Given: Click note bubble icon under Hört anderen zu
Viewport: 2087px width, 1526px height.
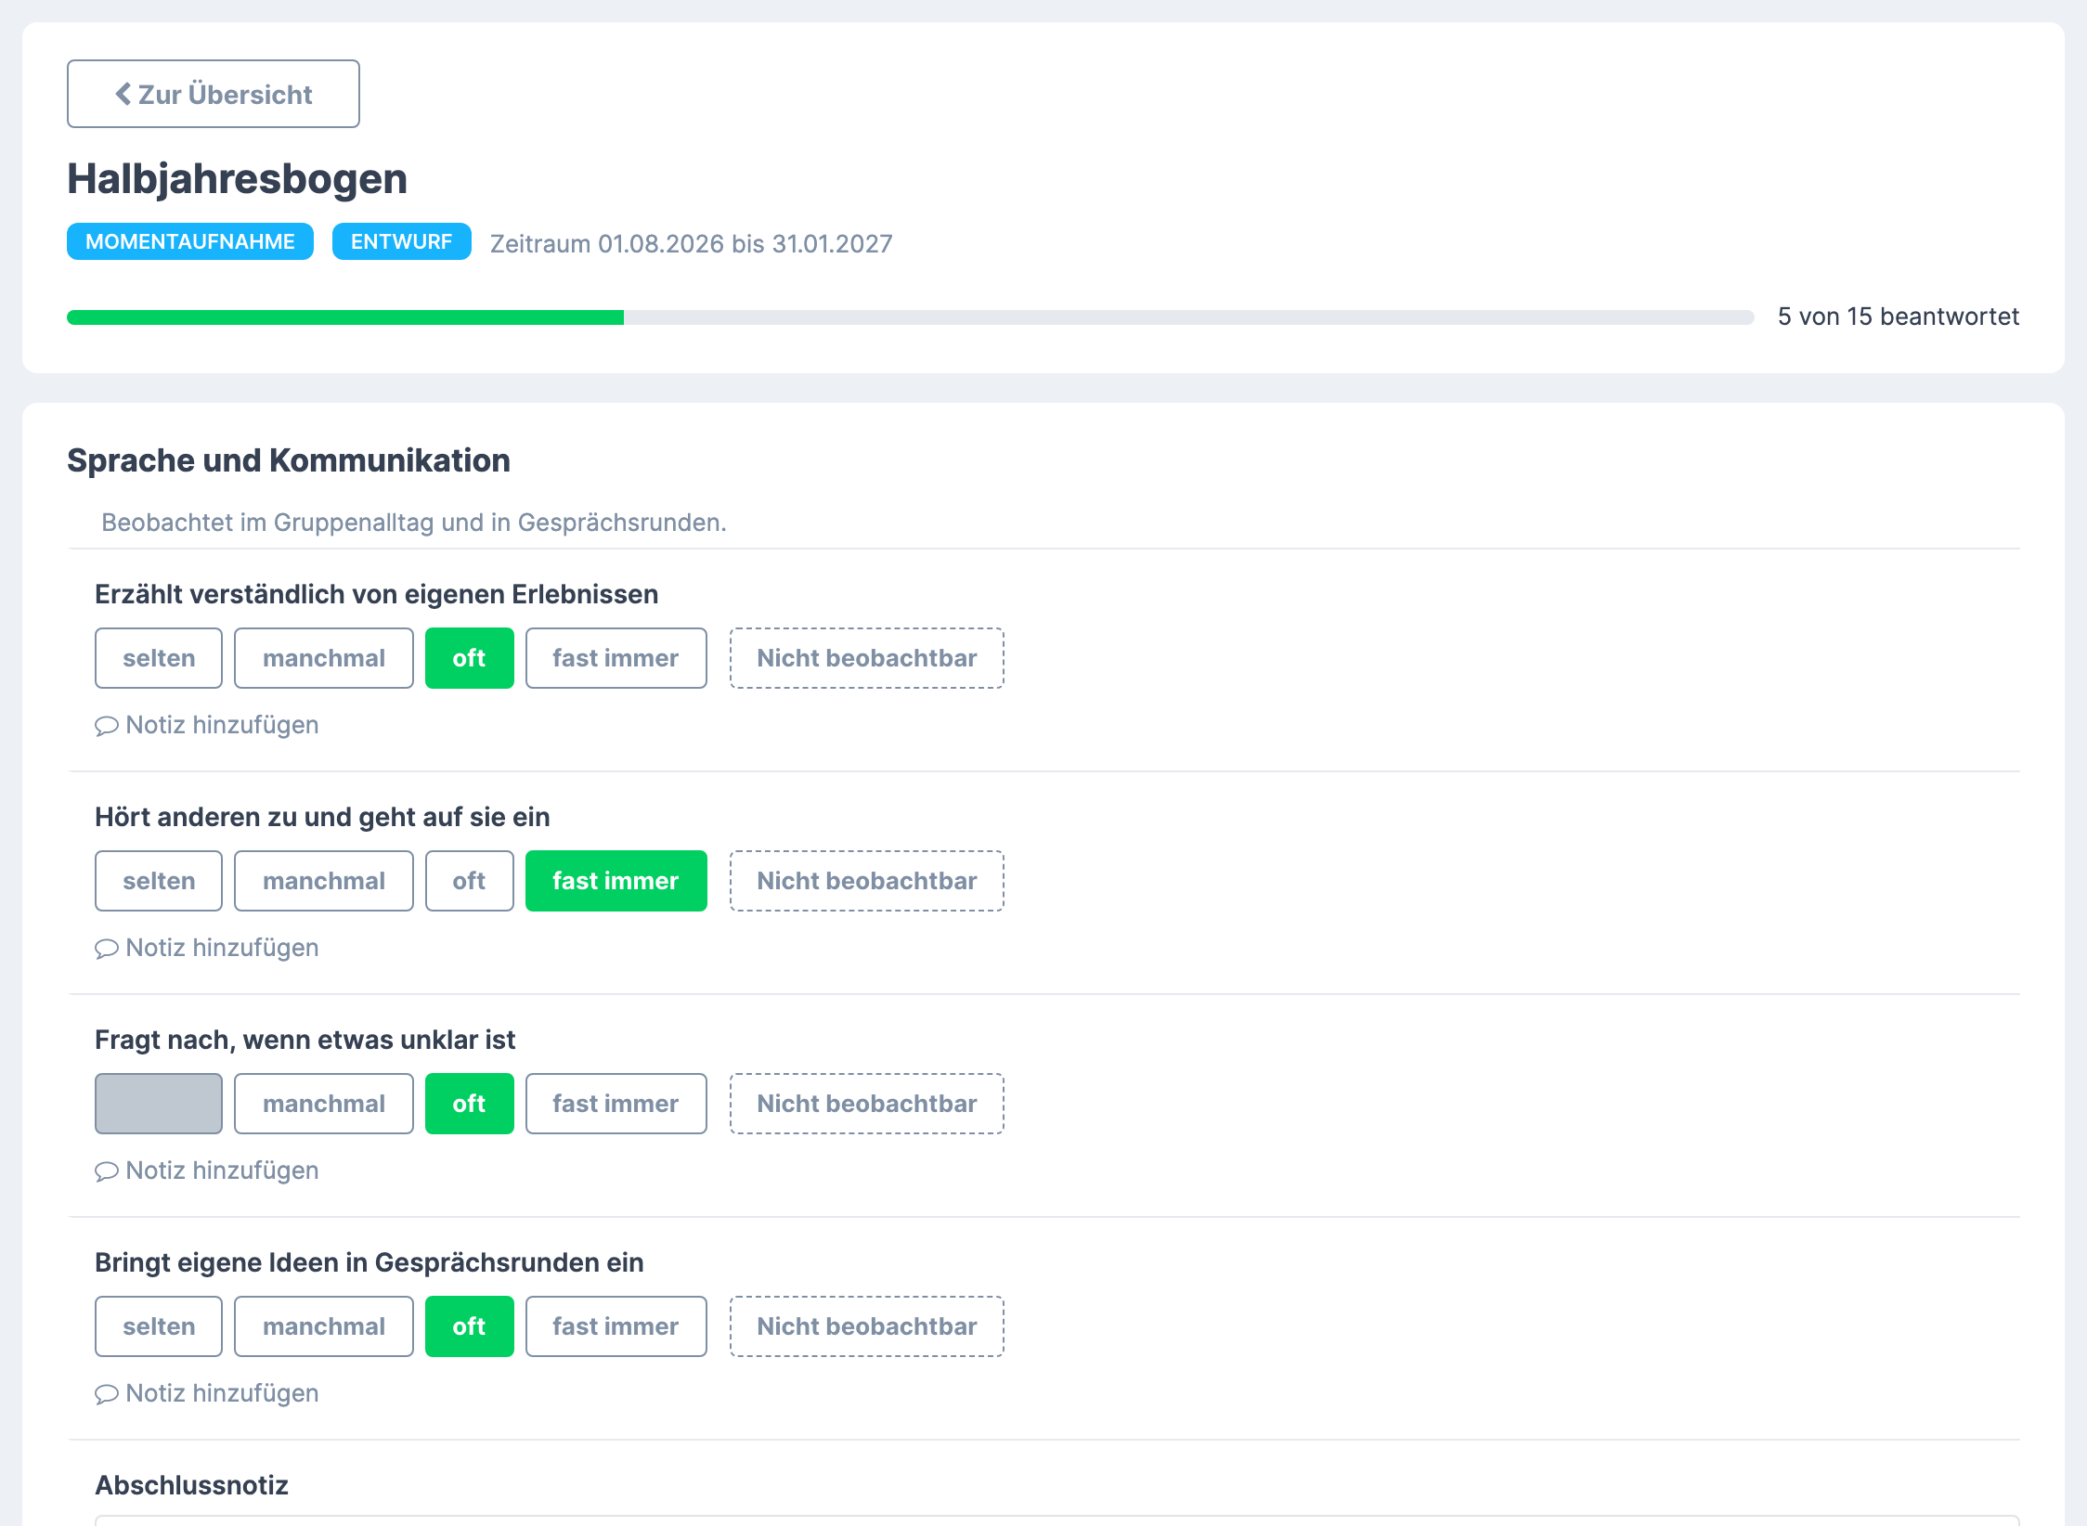Looking at the screenshot, I should pyautogui.click(x=106, y=949).
